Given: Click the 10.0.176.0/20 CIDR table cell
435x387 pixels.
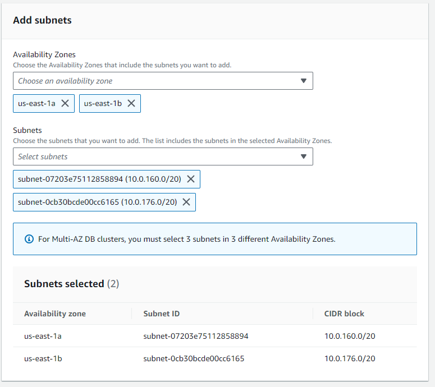Looking at the screenshot, I should click(350, 358).
